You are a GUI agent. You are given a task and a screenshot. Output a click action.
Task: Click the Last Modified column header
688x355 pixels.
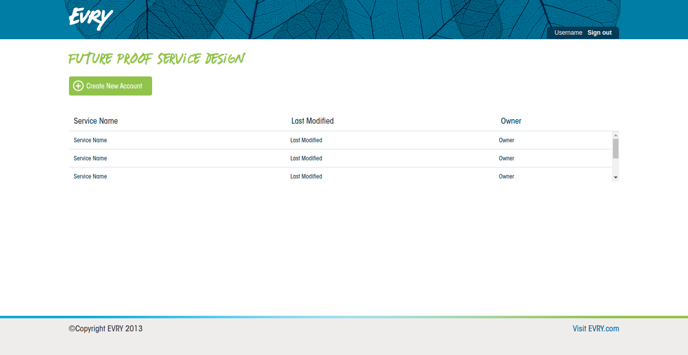[312, 121]
